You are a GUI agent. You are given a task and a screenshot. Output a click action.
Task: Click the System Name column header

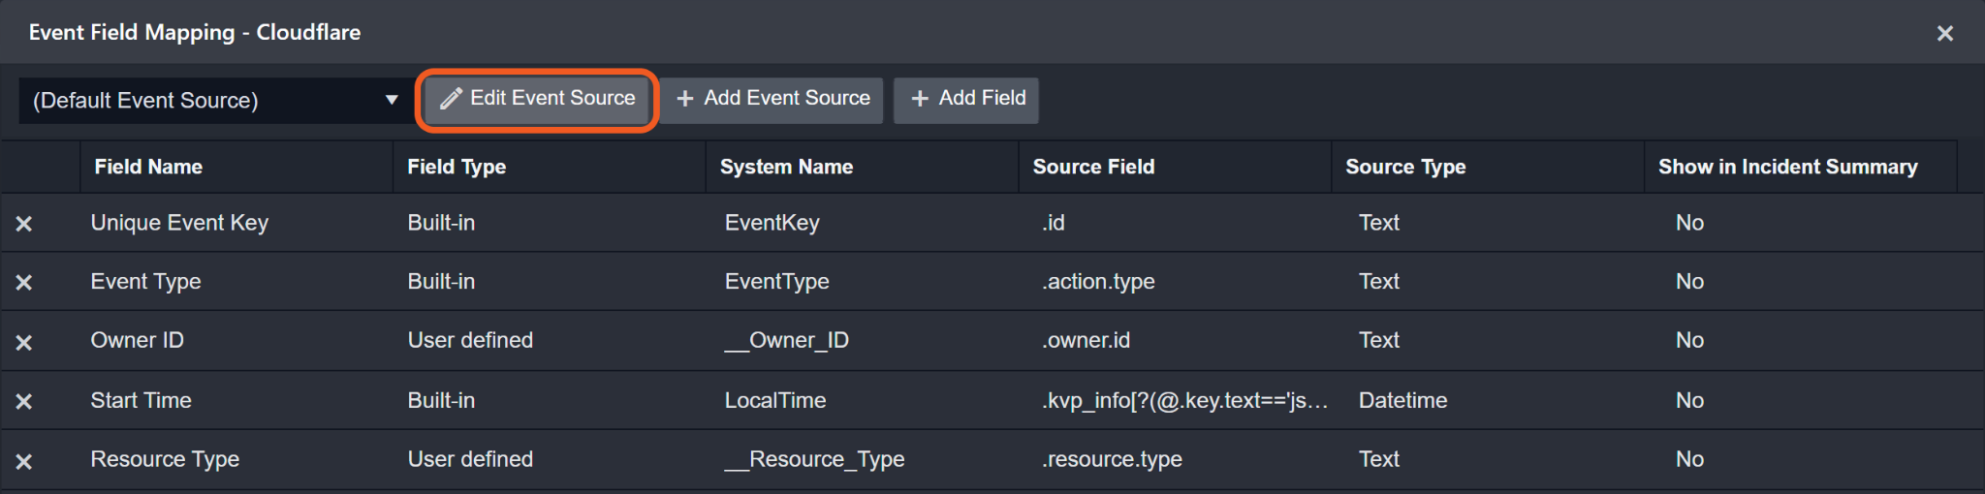point(786,167)
